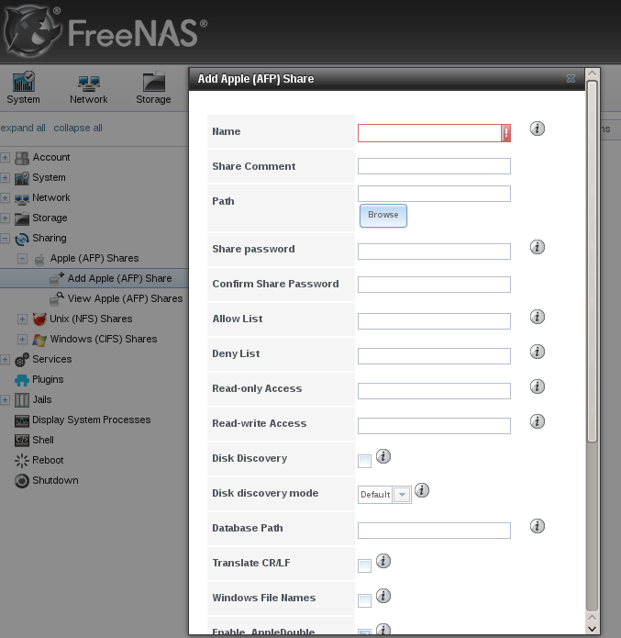Click the Account users icon in tree
The height and width of the screenshot is (638, 621).
coord(22,158)
